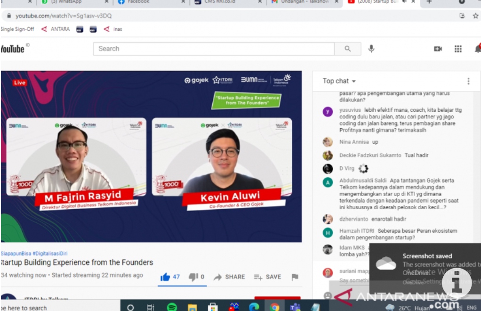Open suriani's avatar in chat

[328, 273]
